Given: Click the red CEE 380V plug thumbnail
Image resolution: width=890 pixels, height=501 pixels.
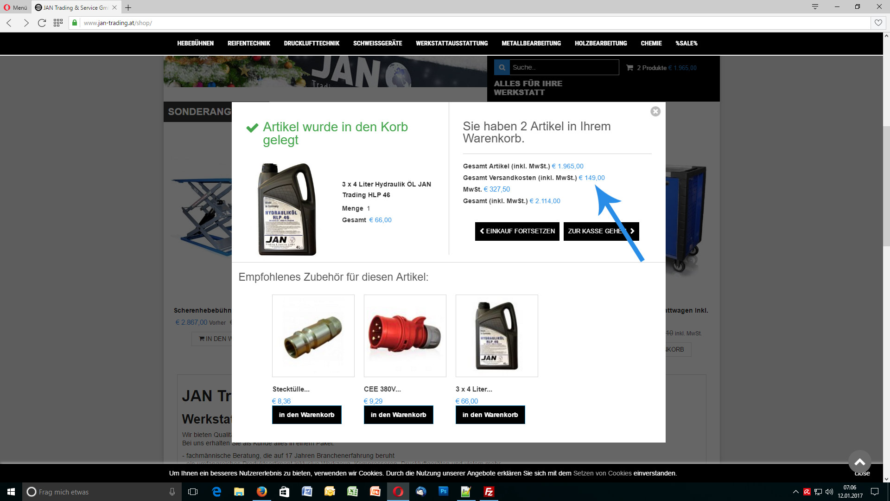Looking at the screenshot, I should (x=405, y=335).
